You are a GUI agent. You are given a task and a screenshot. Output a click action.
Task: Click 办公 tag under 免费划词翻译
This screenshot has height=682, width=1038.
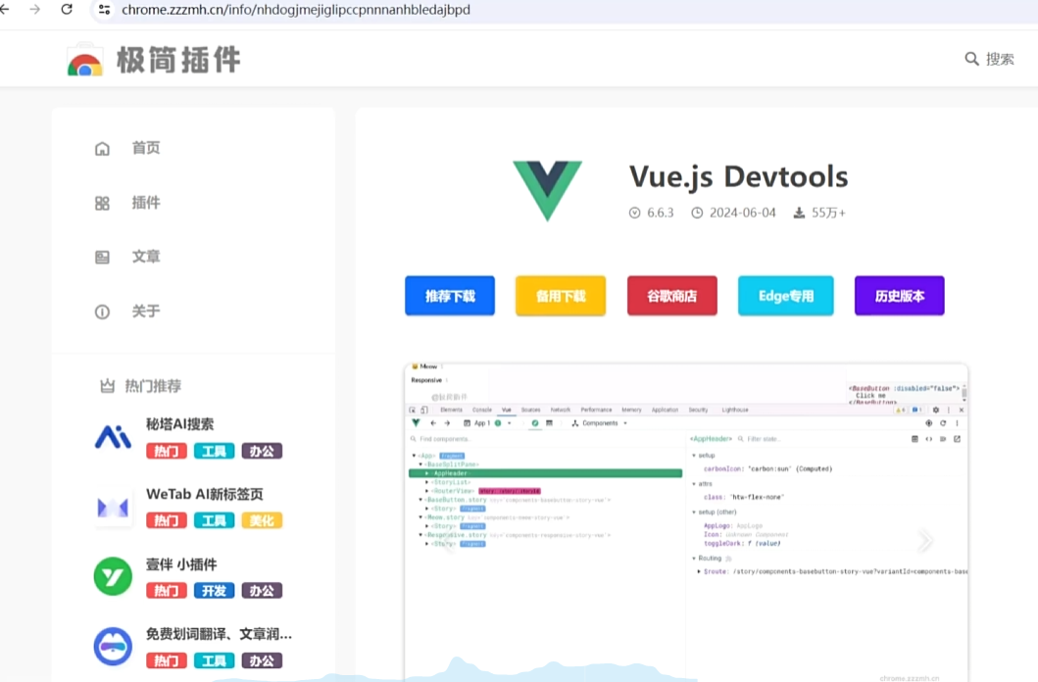pos(262,660)
